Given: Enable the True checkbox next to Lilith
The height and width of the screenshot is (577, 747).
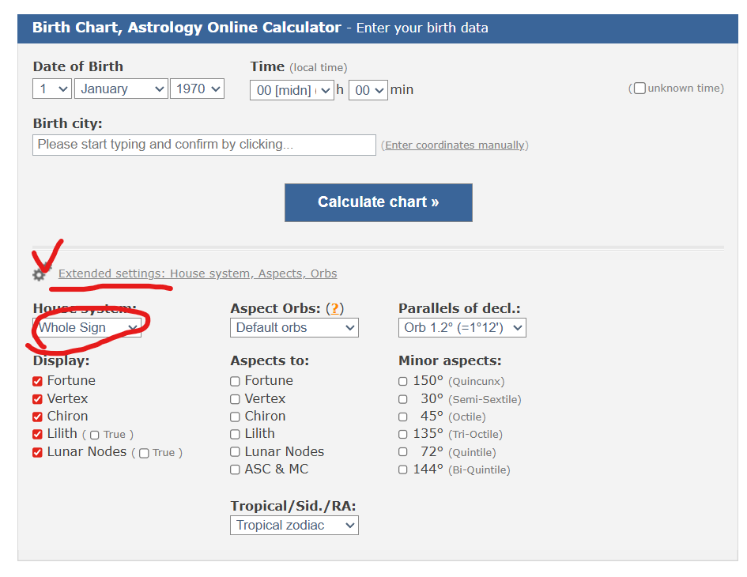Looking at the screenshot, I should [x=95, y=435].
